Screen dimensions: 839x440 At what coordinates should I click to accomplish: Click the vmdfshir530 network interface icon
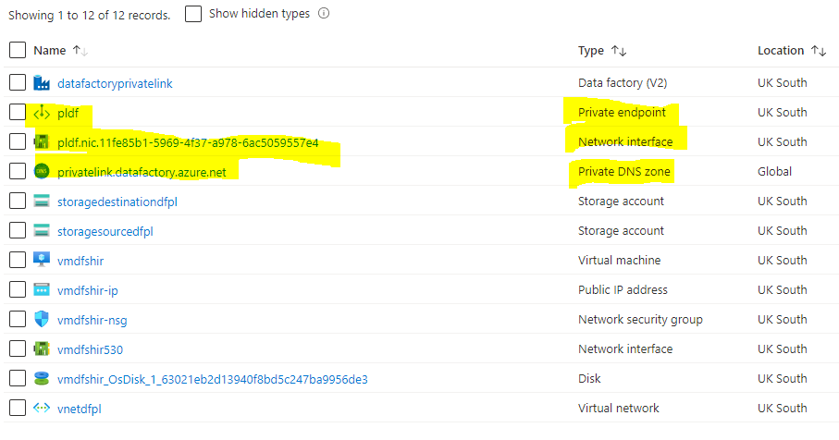point(42,349)
